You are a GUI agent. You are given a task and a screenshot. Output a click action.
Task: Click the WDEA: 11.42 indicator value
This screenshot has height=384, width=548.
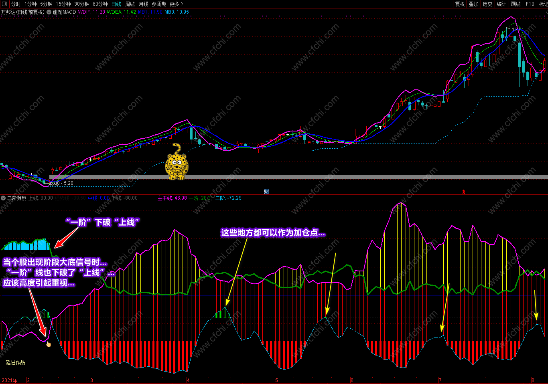[122, 12]
